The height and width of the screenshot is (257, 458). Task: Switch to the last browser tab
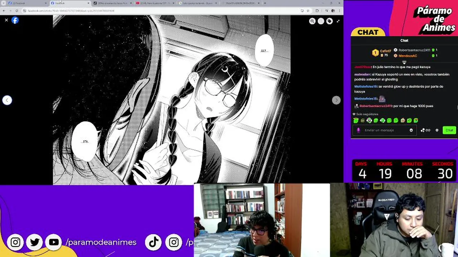coord(240,3)
